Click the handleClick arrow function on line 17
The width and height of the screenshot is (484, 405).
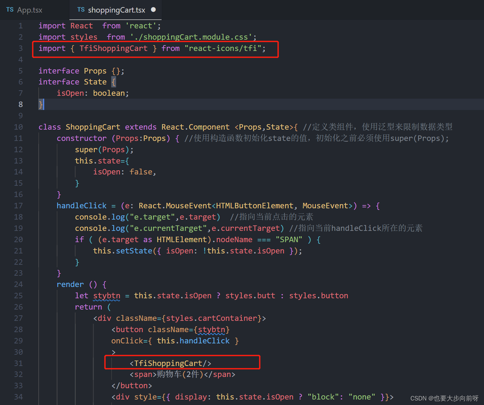click(81, 205)
